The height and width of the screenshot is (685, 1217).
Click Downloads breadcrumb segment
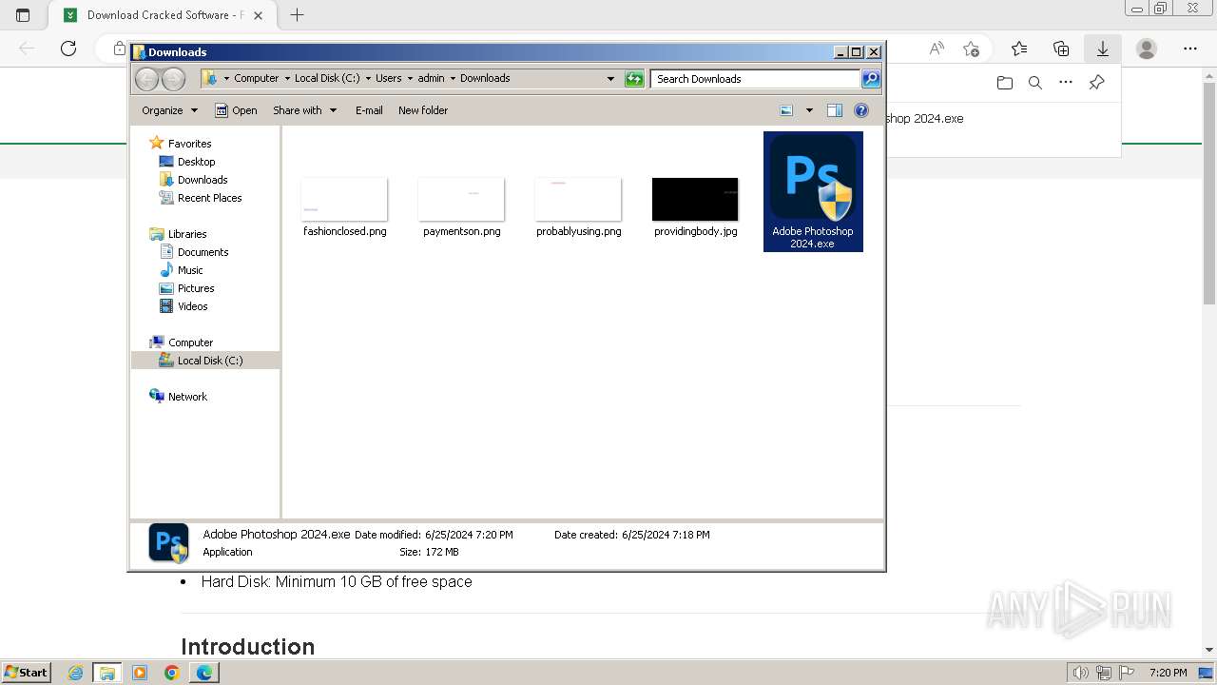pos(485,78)
